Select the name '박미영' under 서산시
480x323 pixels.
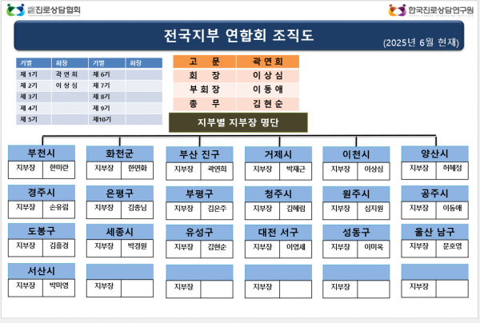point(59,285)
